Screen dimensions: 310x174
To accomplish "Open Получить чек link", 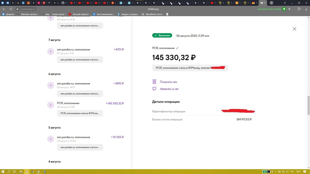I will [x=168, y=82].
